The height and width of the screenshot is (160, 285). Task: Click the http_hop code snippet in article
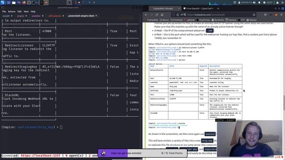(207, 141)
